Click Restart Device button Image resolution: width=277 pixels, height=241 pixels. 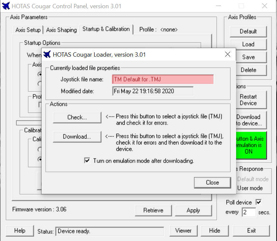click(x=251, y=100)
